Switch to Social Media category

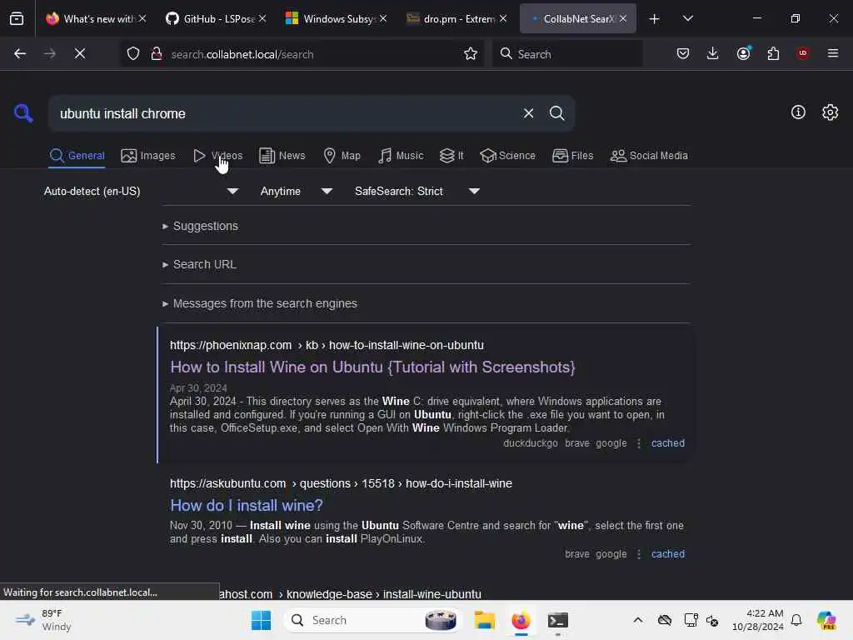(x=648, y=156)
